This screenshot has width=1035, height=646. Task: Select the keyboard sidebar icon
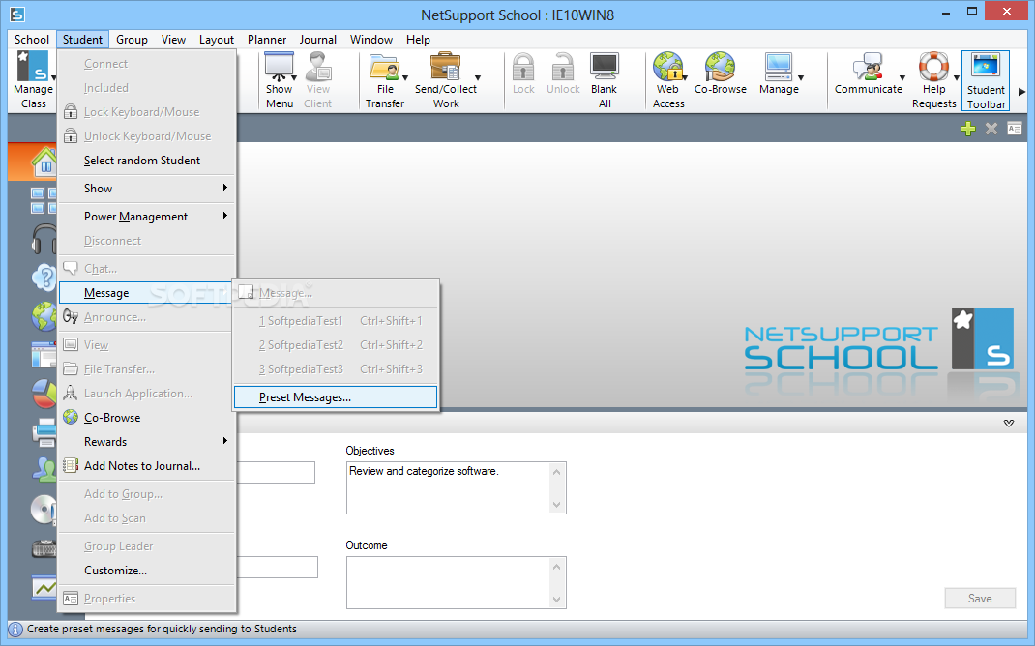click(x=44, y=548)
